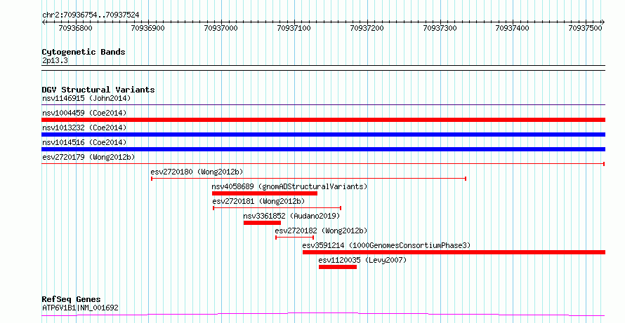The width and height of the screenshot is (625, 323).
Task: Click the magenta ATP6V1B1 gene line
Action: tap(323, 315)
